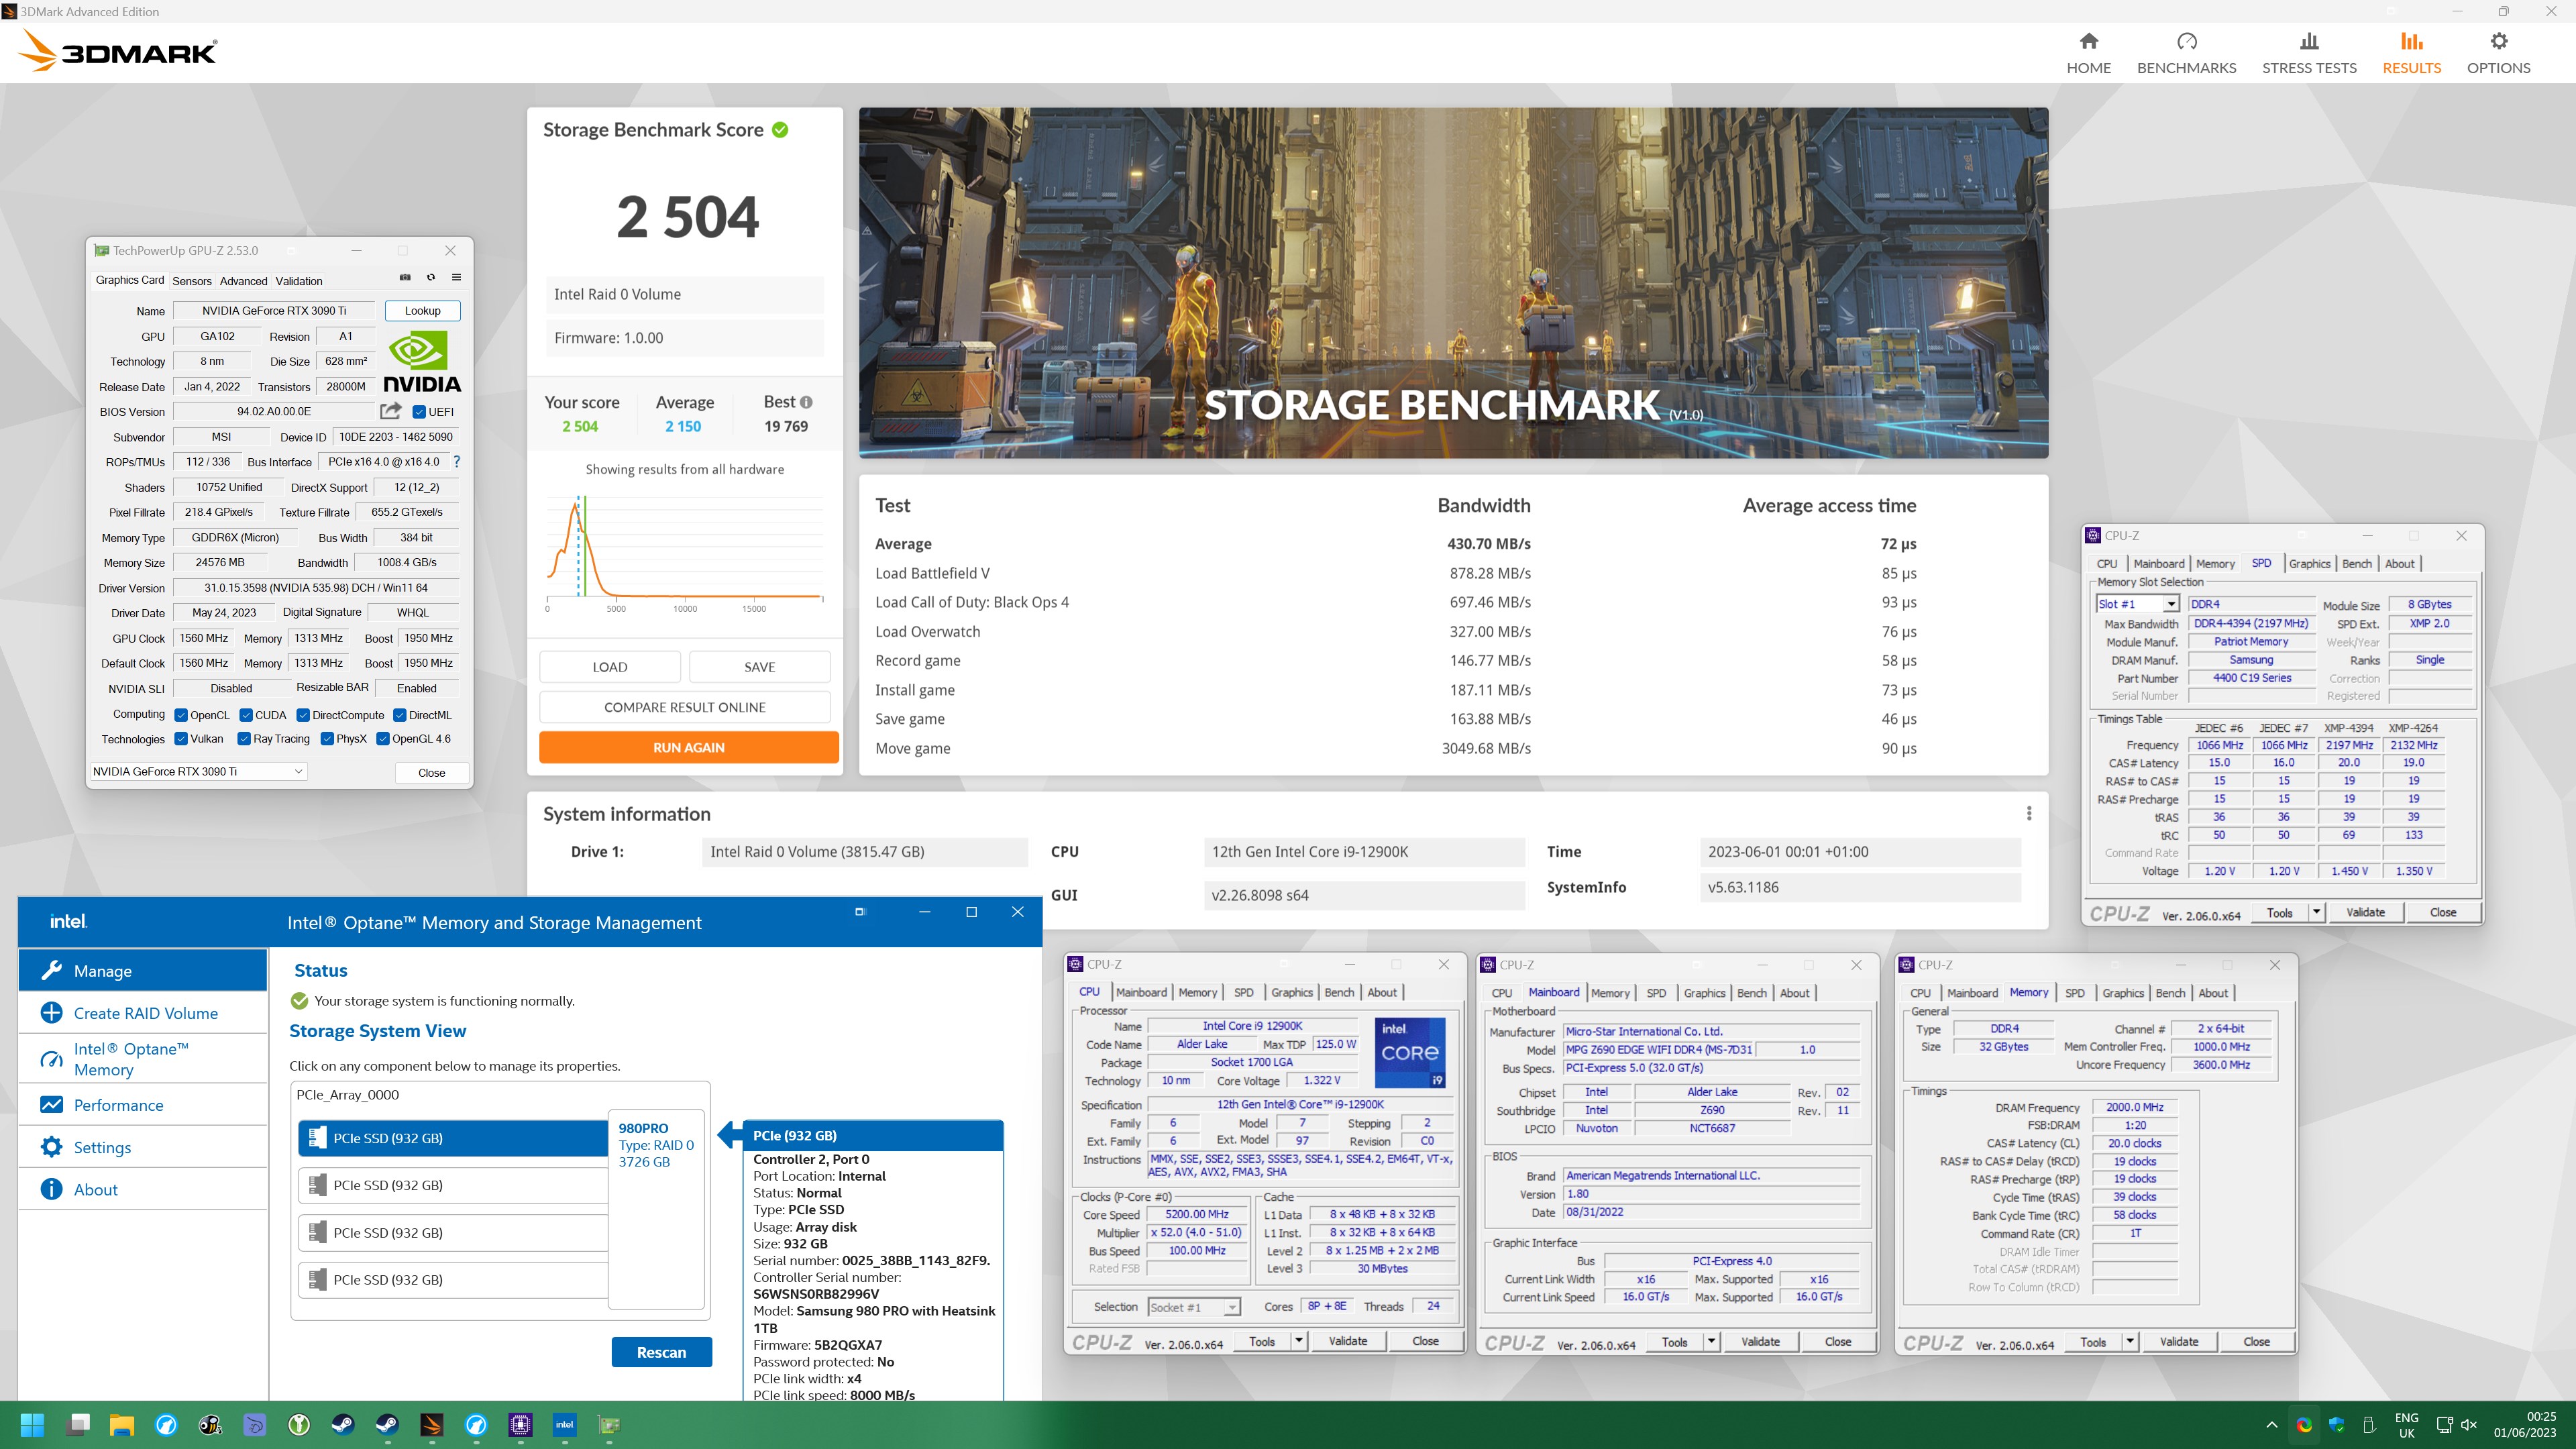This screenshot has height=1449, width=2576.
Task: Click the Rescan button
Action: 661,1352
